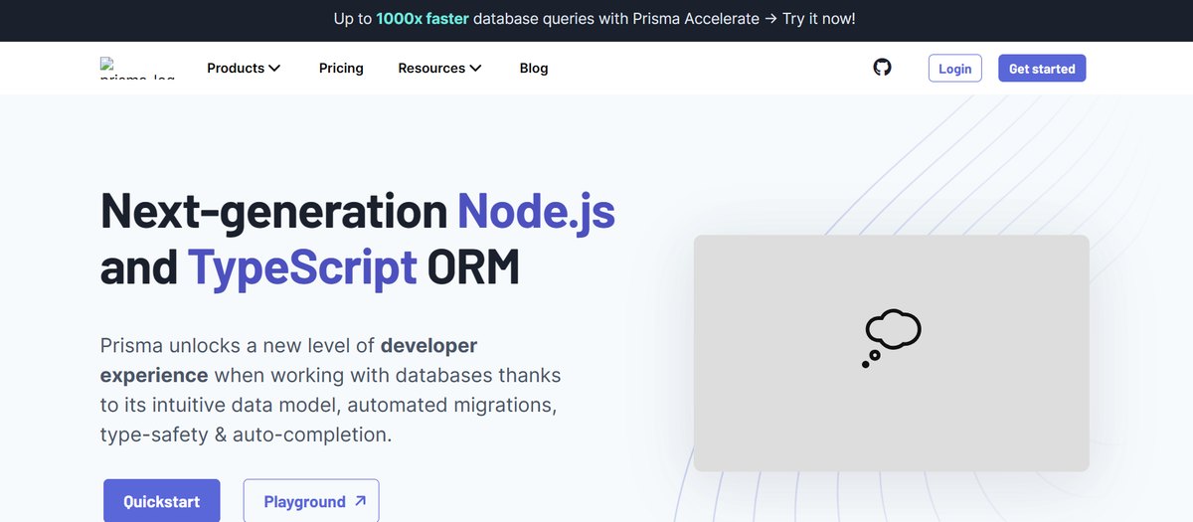The image size is (1193, 522).
Task: Expand the Resources dropdown menu
Action: (x=439, y=68)
